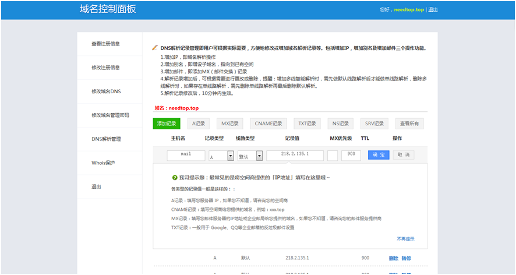Click the pencil icon beside DNS description
This screenshot has width=516, height=275.
[155, 47]
